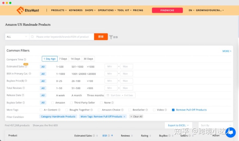Click A+ Content help icon
This screenshot has height=141, width=239.
[x=59, y=110]
